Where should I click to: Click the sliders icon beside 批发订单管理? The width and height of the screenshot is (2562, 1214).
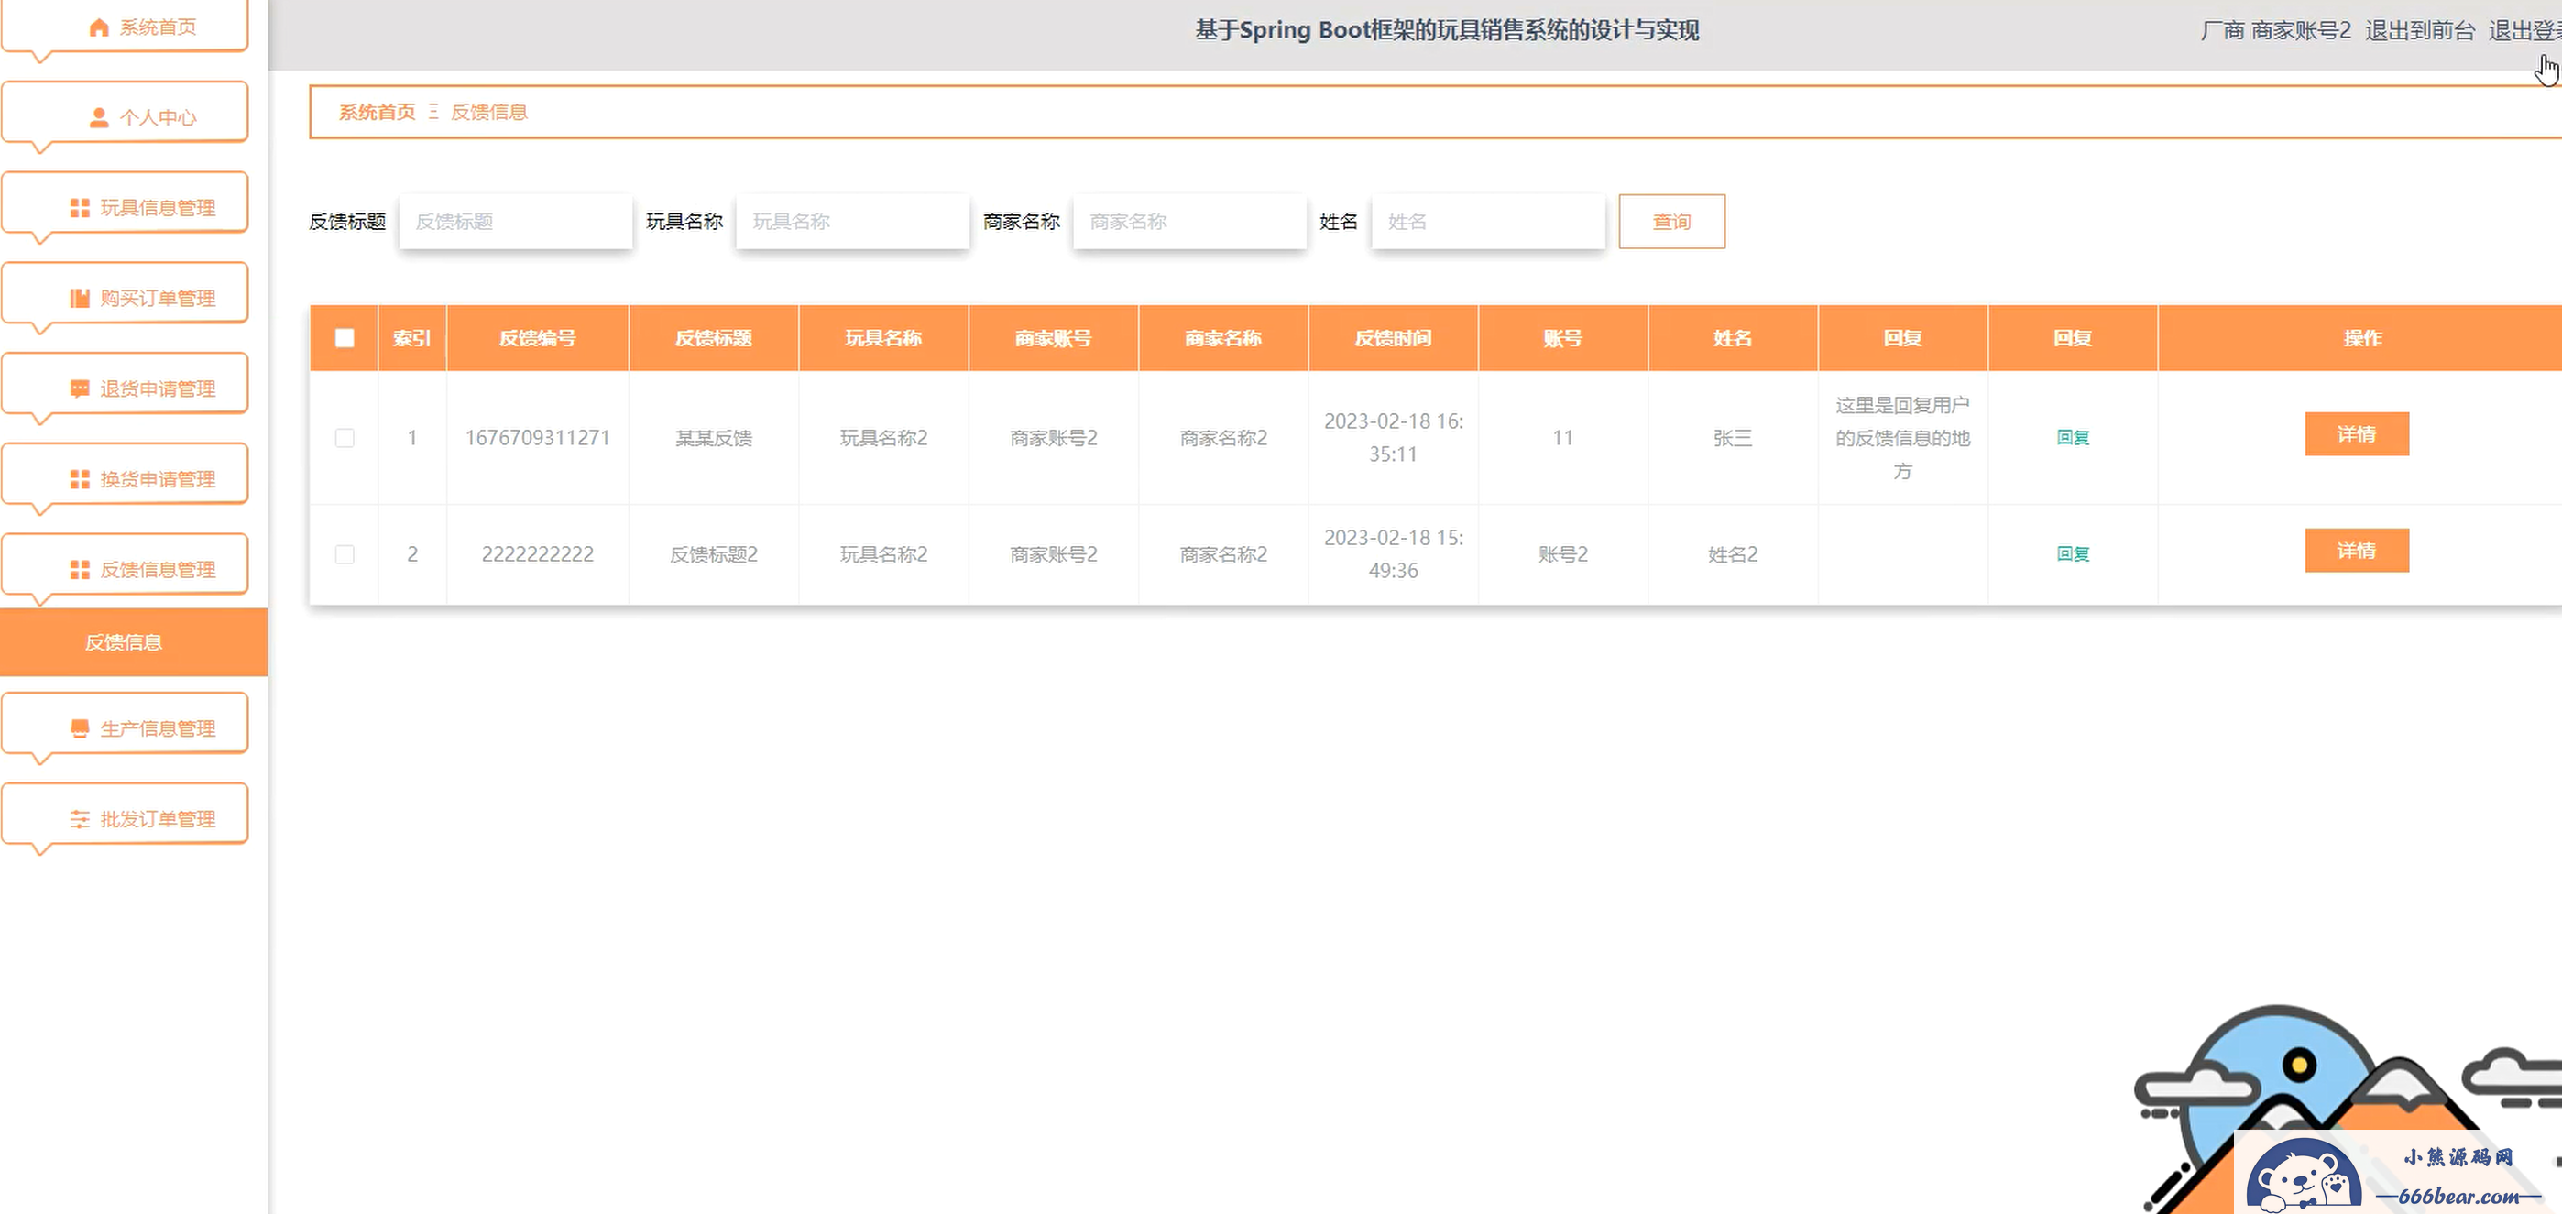(x=80, y=819)
